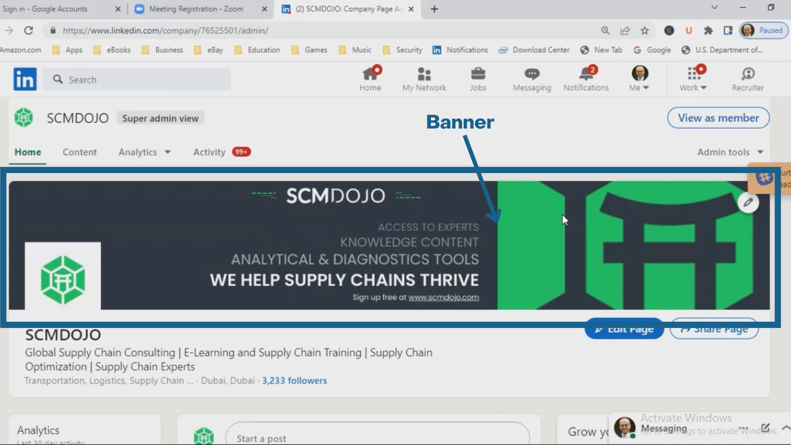
Task: Click the URL address bar
Action: pos(321,30)
